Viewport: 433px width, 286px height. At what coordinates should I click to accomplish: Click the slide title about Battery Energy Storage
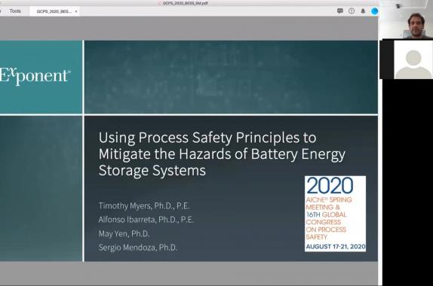[x=222, y=154]
